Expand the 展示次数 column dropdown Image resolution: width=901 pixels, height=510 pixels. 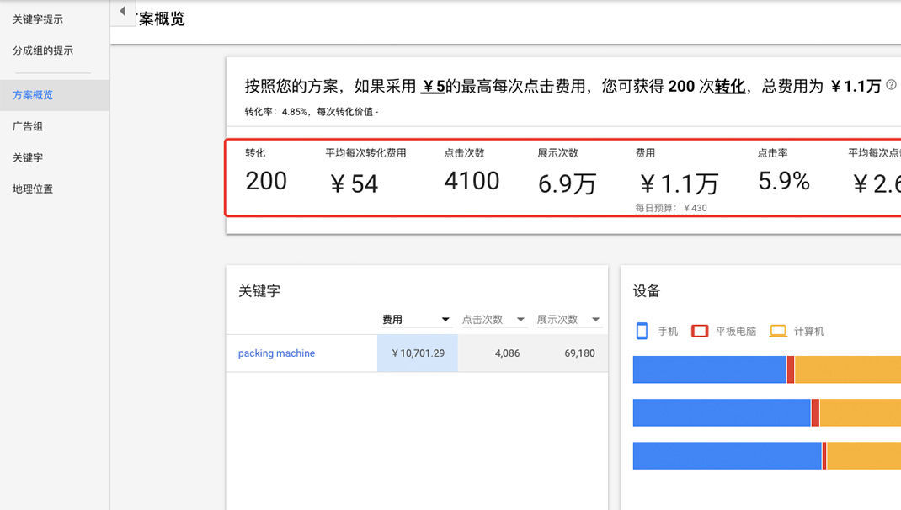click(x=596, y=320)
